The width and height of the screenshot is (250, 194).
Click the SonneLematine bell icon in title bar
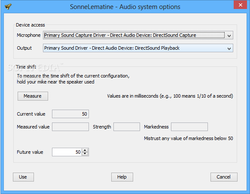pos(8,6)
